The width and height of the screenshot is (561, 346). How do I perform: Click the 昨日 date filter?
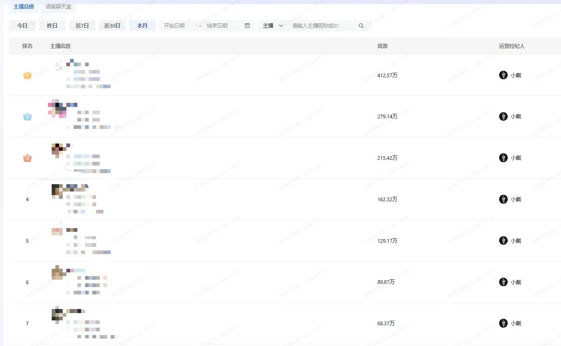(52, 25)
